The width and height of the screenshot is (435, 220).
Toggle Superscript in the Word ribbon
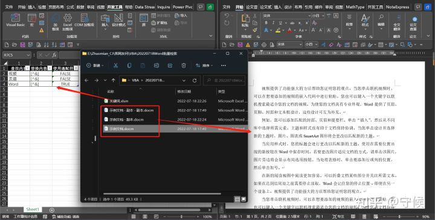click(306, 23)
